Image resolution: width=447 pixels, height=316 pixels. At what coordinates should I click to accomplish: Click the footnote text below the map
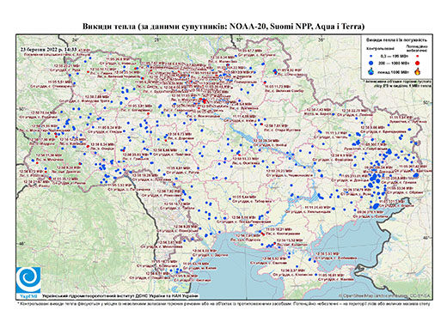coord(223,303)
